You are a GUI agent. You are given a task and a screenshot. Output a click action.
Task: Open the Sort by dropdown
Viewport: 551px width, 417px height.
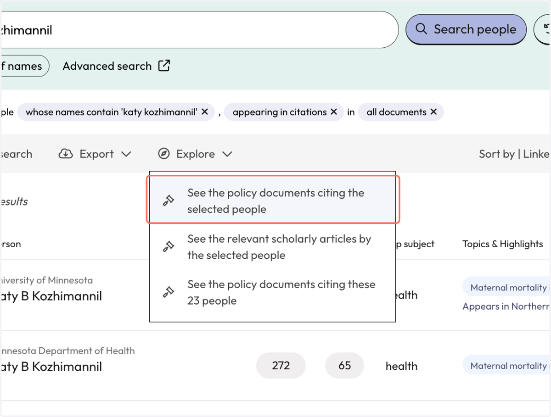(x=514, y=154)
